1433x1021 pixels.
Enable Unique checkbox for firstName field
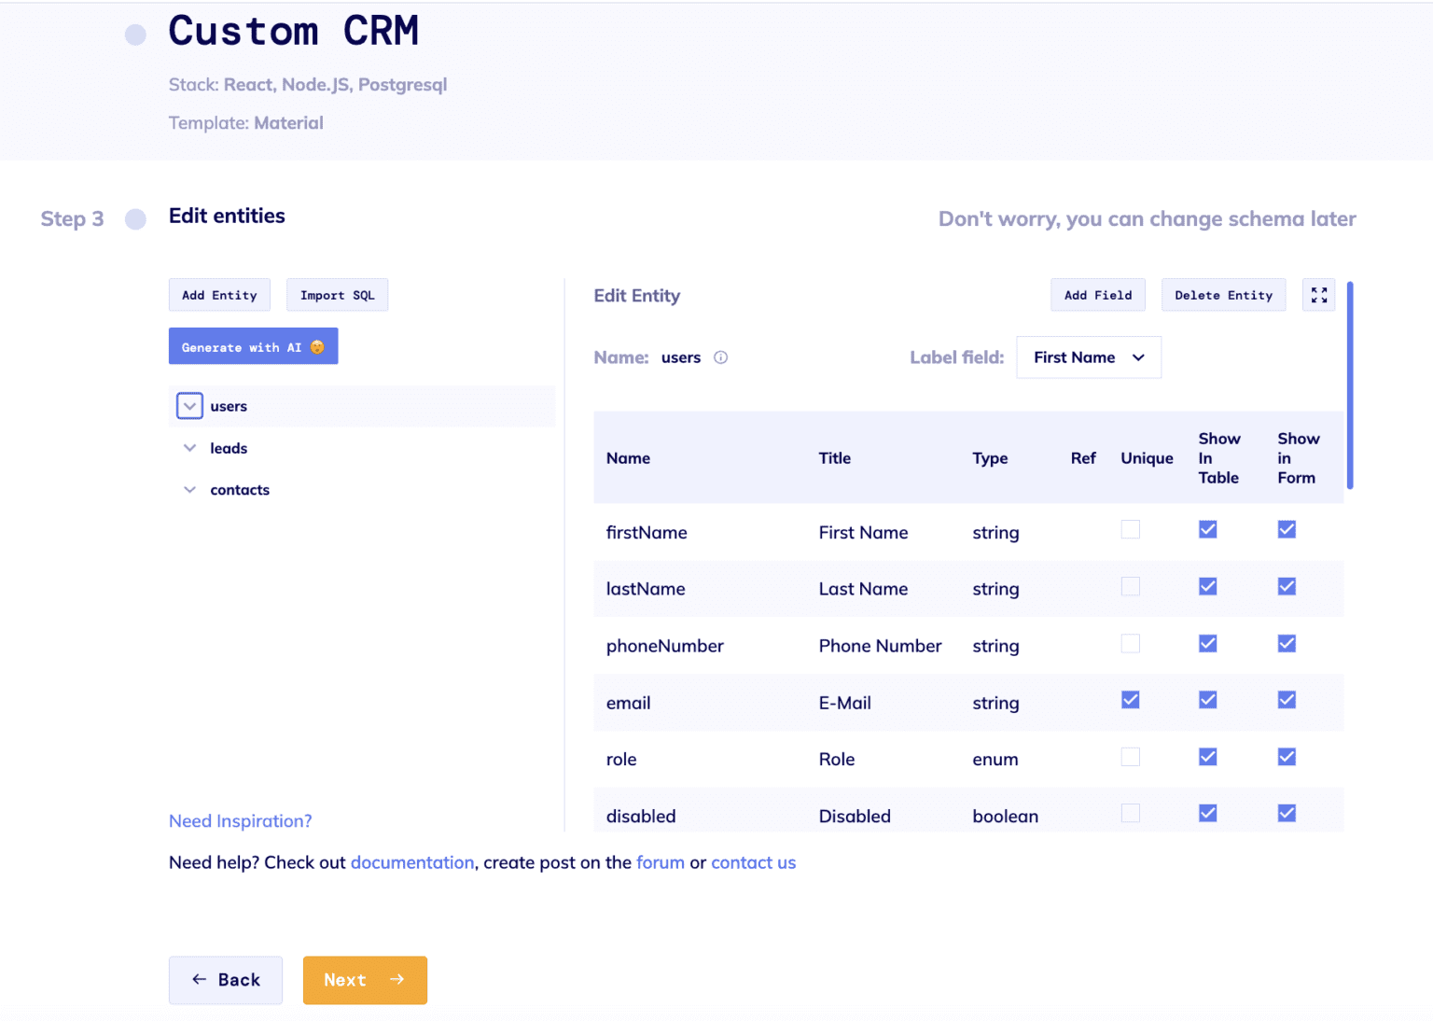tap(1130, 530)
